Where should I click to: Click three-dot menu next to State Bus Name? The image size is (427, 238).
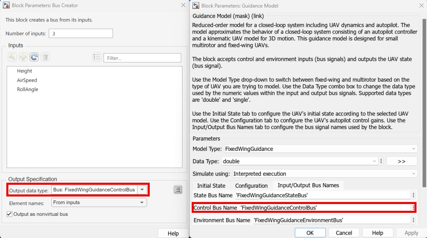[x=414, y=195]
